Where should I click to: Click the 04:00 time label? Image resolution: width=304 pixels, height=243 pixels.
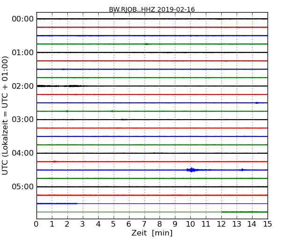pyautogui.click(x=23, y=153)
